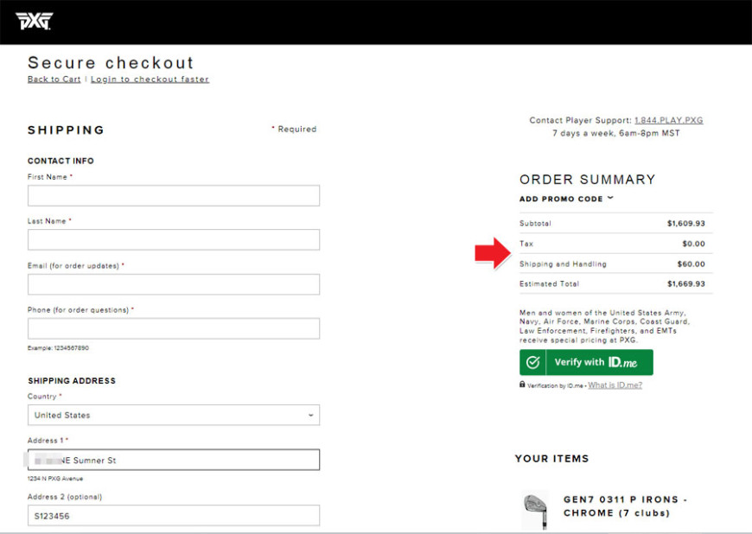
Task: Click Login to checkout faster link
Action: [150, 79]
